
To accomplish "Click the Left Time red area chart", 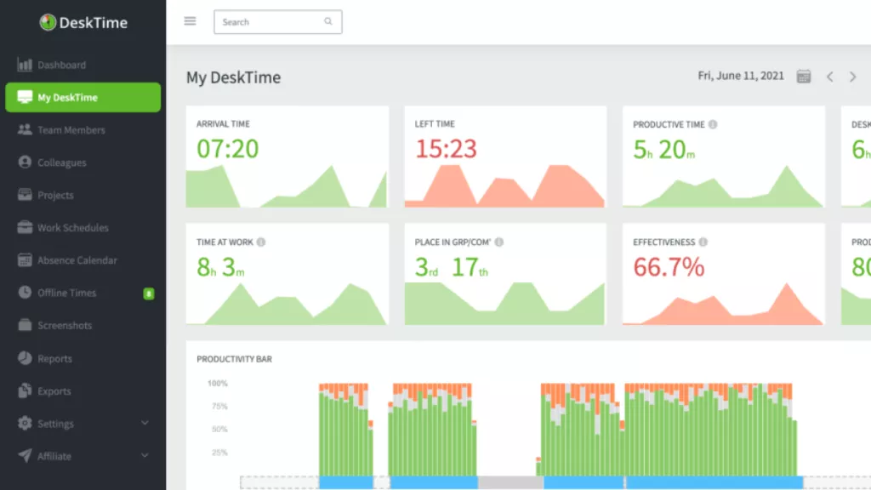I will click(x=504, y=186).
